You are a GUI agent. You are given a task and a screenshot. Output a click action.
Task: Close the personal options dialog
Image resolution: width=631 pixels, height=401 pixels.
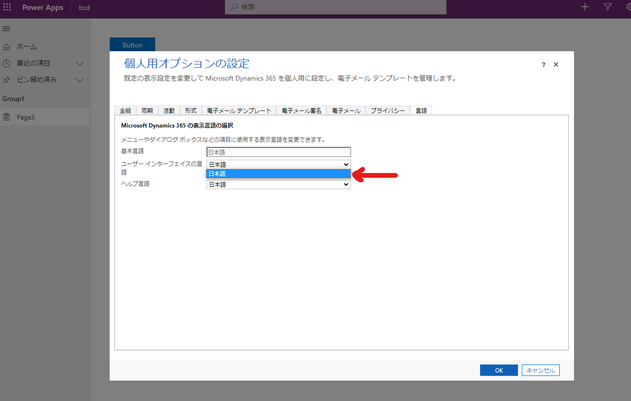(556, 65)
